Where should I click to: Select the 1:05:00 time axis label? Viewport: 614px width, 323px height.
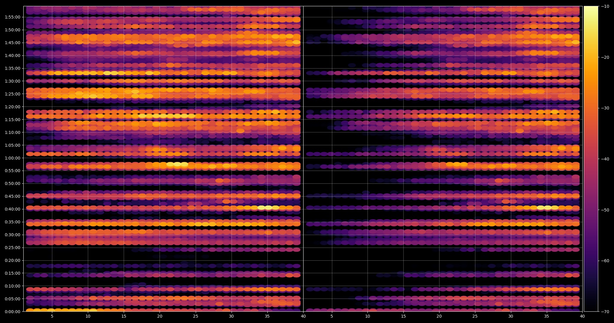click(12, 145)
